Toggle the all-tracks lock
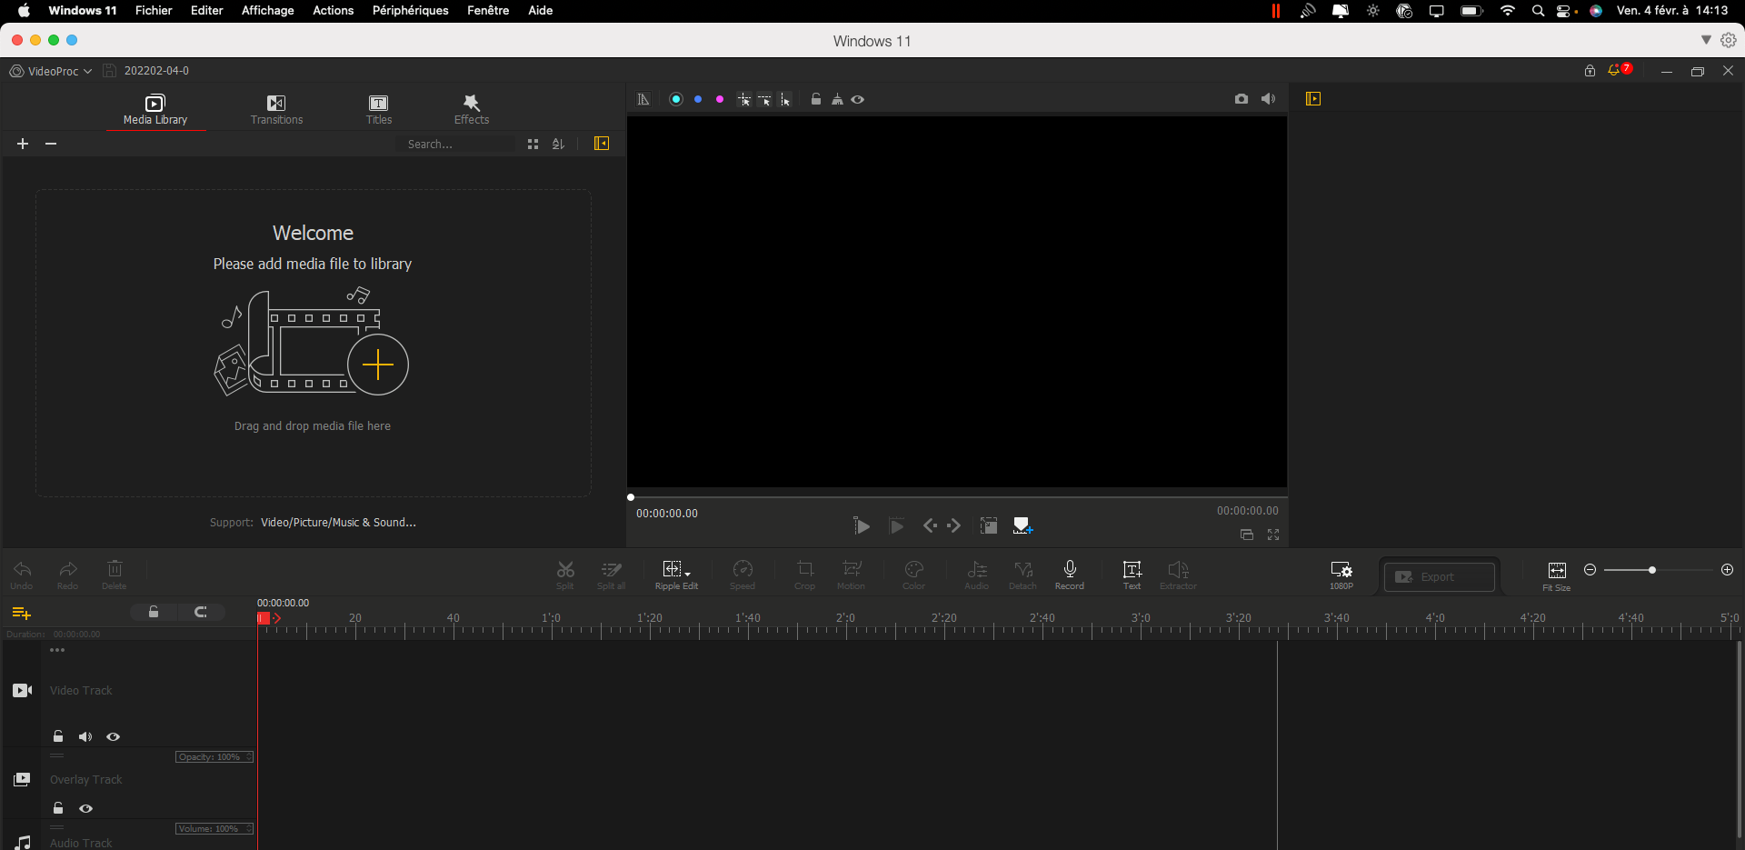This screenshot has width=1745, height=850. (x=154, y=612)
